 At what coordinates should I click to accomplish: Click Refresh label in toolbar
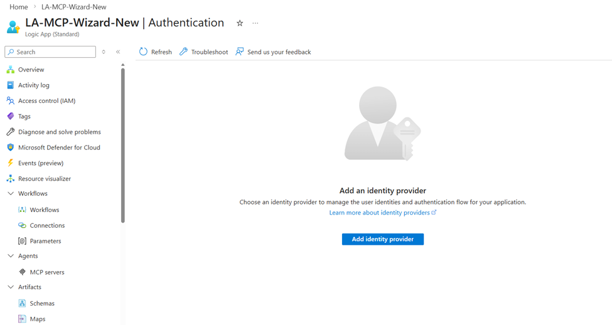click(161, 52)
